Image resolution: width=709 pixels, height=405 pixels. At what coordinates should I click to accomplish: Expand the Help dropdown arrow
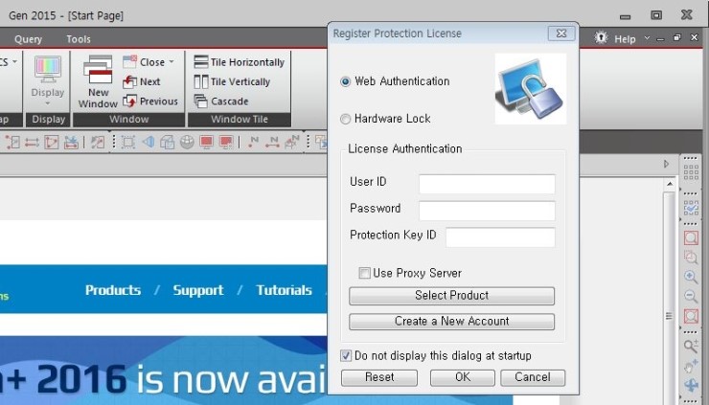647,39
